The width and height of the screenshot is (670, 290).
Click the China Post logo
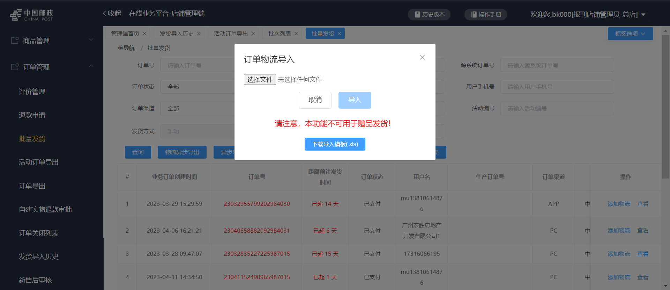click(x=31, y=15)
